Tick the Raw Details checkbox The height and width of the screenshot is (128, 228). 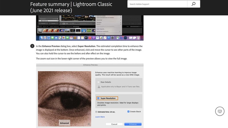click(98, 82)
